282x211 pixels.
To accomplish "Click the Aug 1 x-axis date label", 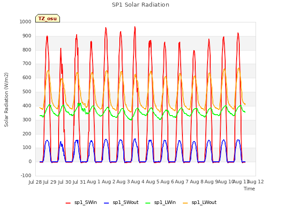I will click(93, 182).
